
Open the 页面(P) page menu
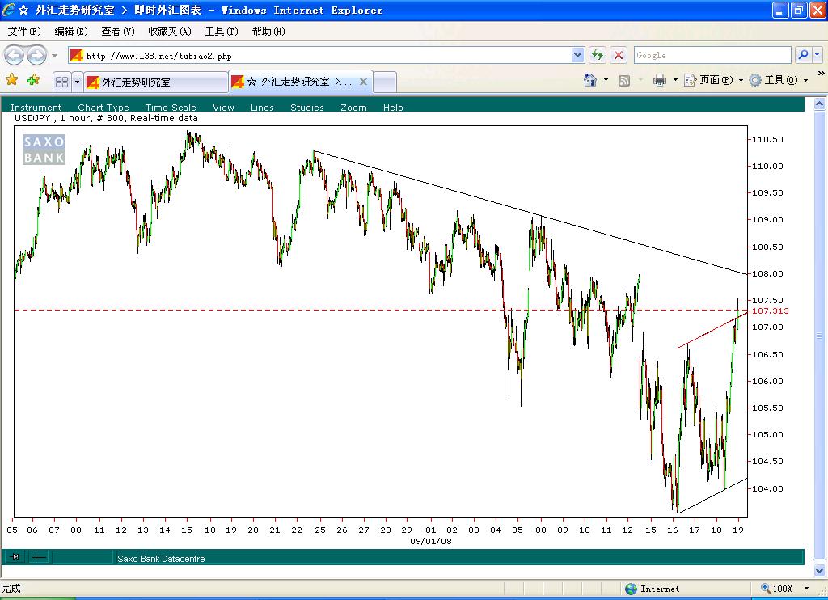(713, 80)
